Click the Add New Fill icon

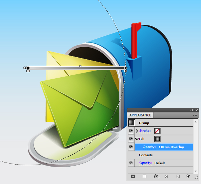point(144,176)
